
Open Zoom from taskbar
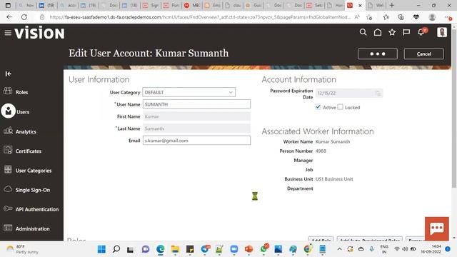coord(234,249)
